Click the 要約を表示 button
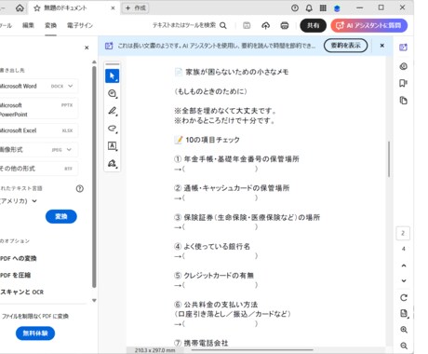The image size is (428, 354). click(346, 46)
